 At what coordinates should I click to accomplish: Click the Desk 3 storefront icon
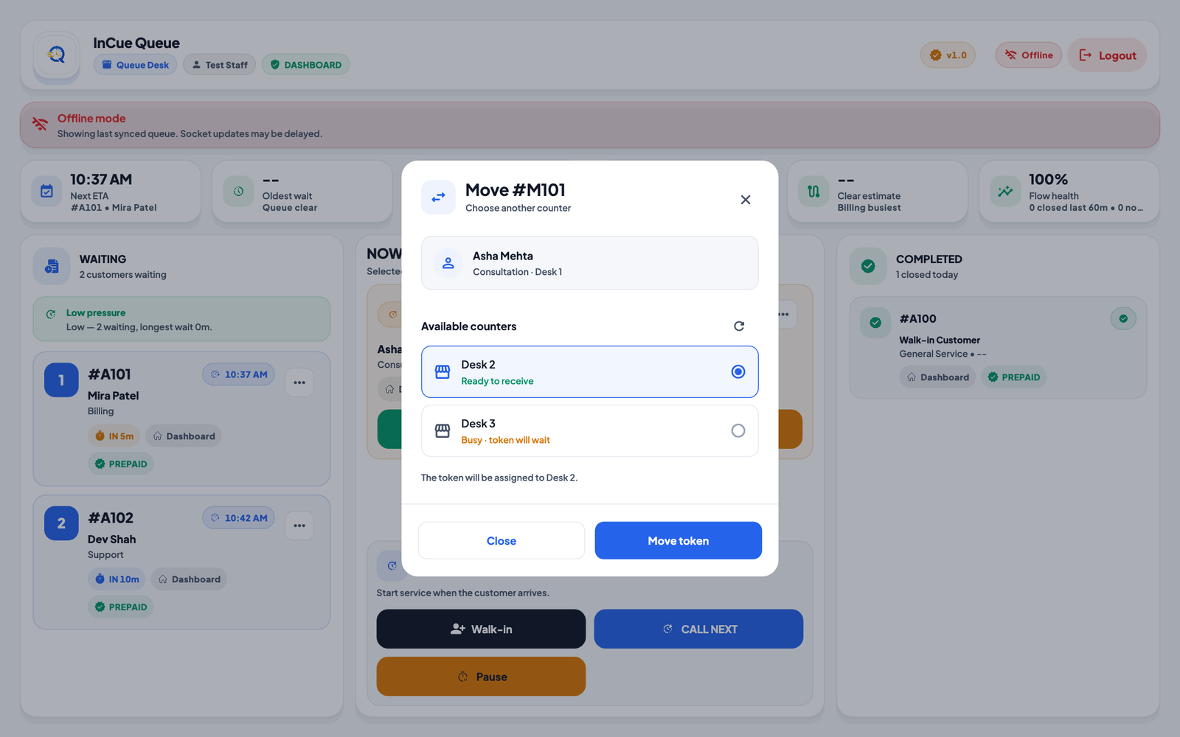[442, 431]
